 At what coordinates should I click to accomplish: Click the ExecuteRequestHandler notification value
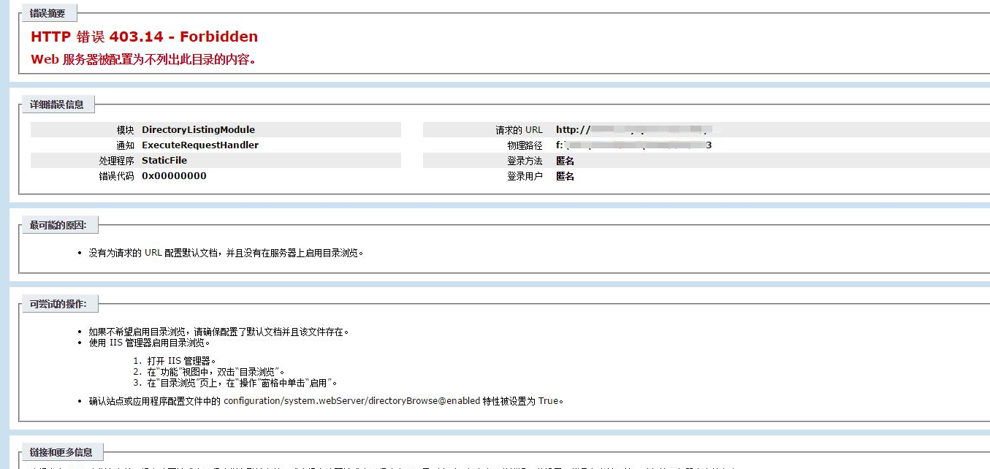tap(200, 145)
